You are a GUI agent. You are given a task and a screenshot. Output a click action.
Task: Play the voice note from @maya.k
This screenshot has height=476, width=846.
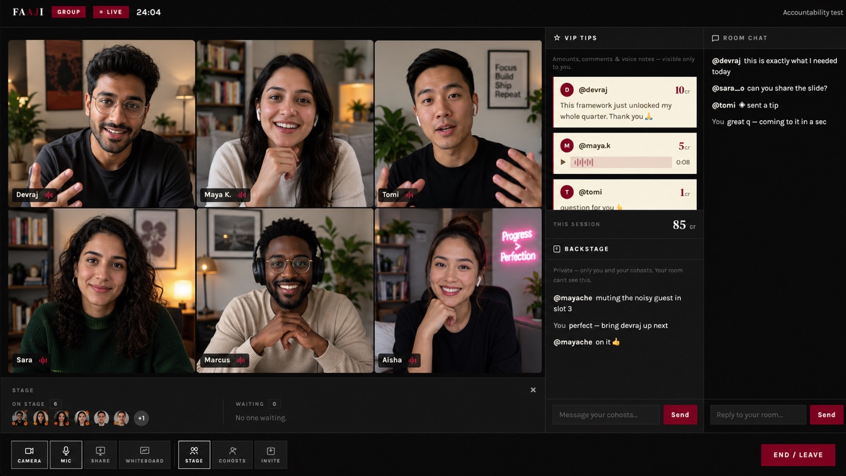click(x=563, y=162)
